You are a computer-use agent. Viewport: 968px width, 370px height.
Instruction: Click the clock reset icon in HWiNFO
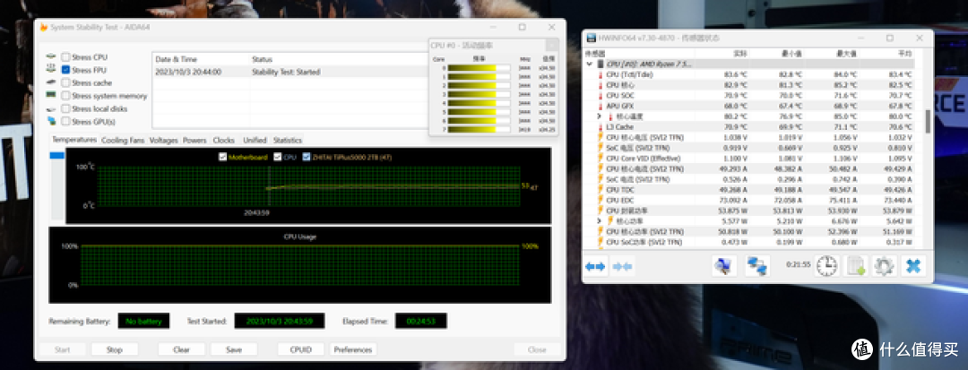click(x=826, y=266)
